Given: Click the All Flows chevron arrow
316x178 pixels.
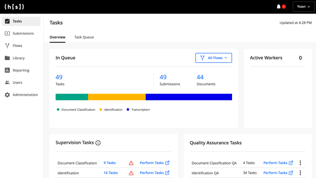Looking at the screenshot, I should pyautogui.click(x=226, y=58).
